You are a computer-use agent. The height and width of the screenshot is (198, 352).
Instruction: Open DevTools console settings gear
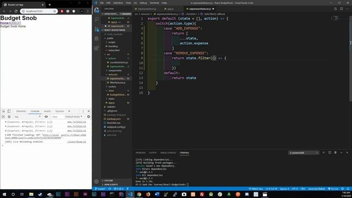point(89,117)
